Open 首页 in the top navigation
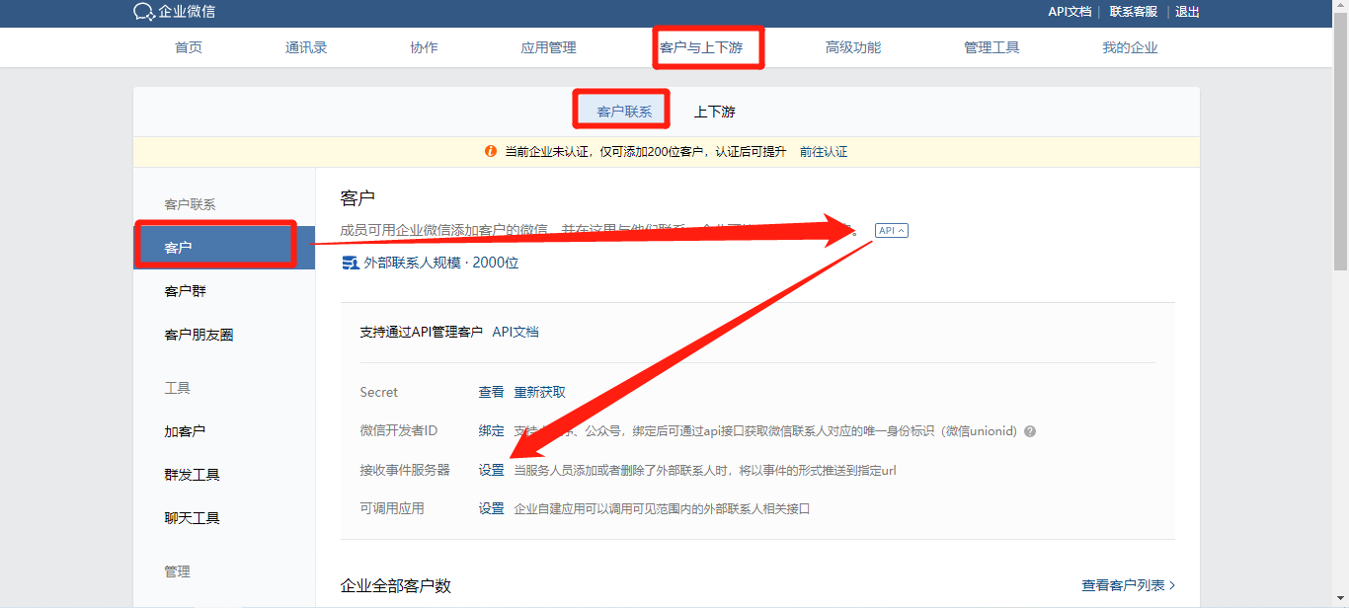Viewport: 1349px width, 608px height. (x=189, y=47)
